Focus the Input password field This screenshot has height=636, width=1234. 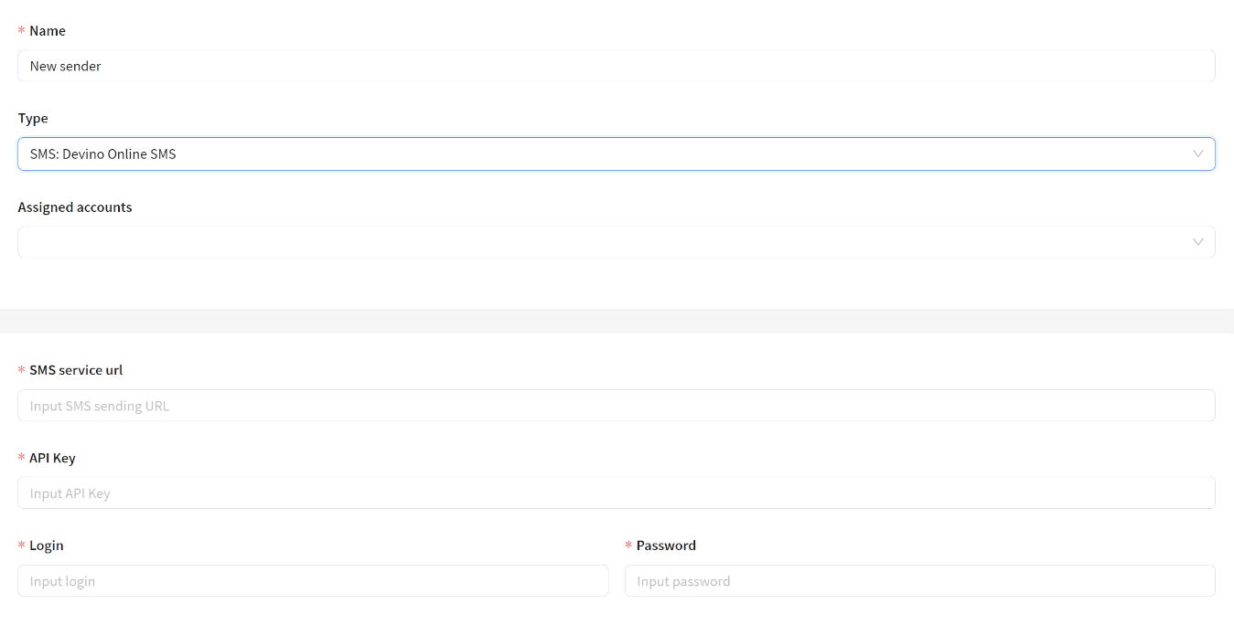pos(919,581)
